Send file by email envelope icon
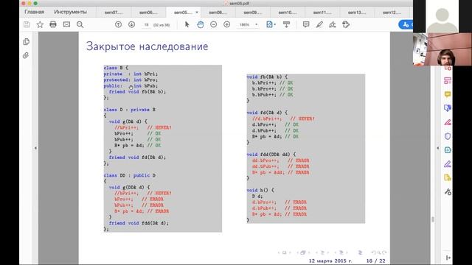The image size is (472, 265). tap(66, 24)
